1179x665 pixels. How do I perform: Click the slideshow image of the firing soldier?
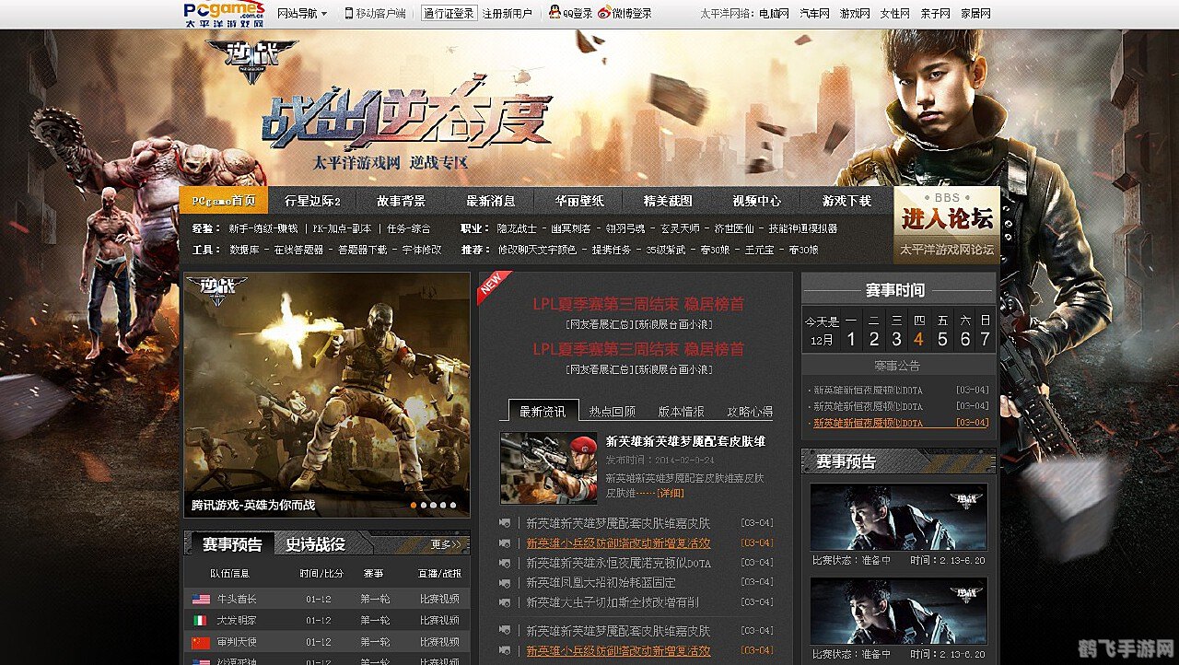pyautogui.click(x=326, y=393)
